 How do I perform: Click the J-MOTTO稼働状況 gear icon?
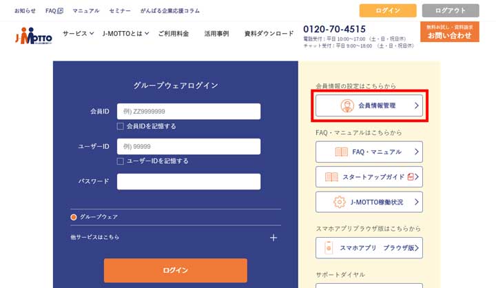(x=340, y=202)
